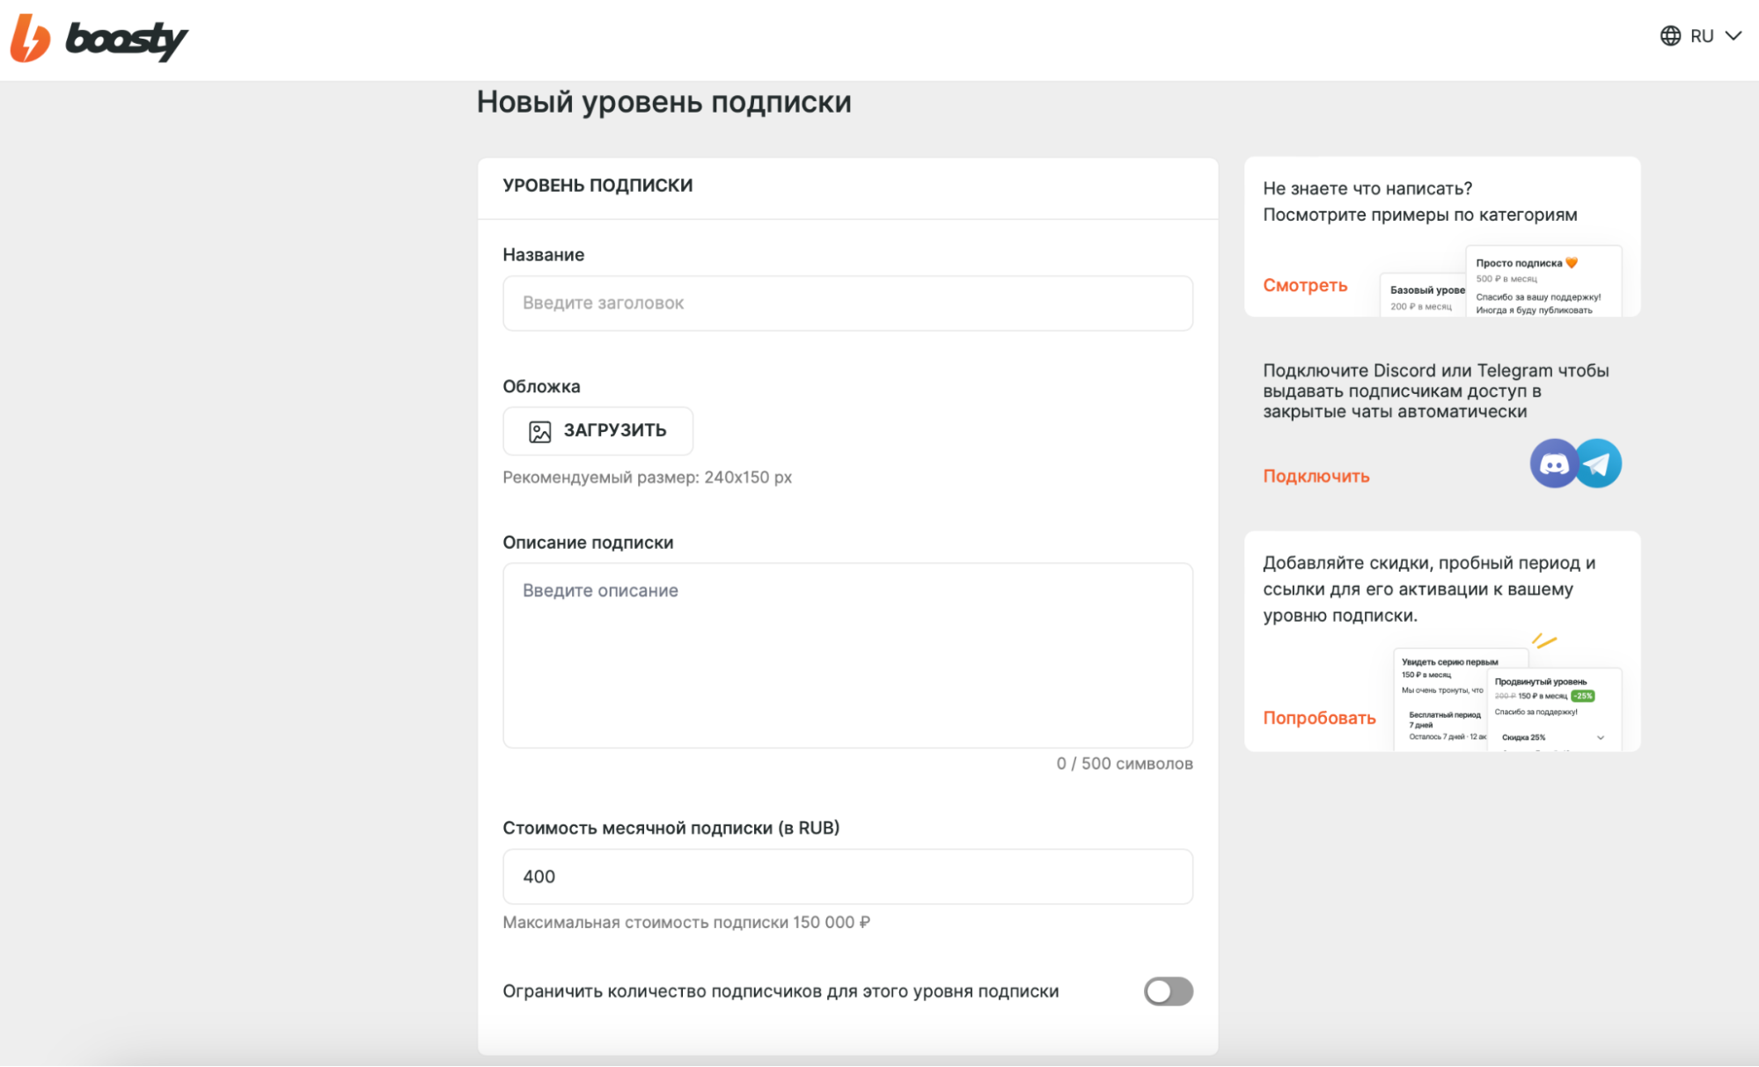Click the Boosty lightning logo icon

tap(30, 39)
